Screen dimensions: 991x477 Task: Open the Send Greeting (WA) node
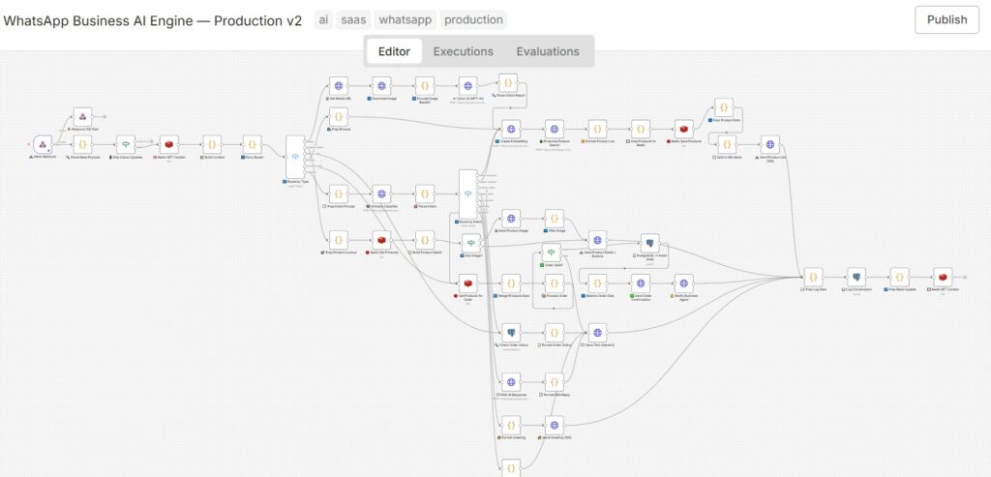click(x=555, y=425)
